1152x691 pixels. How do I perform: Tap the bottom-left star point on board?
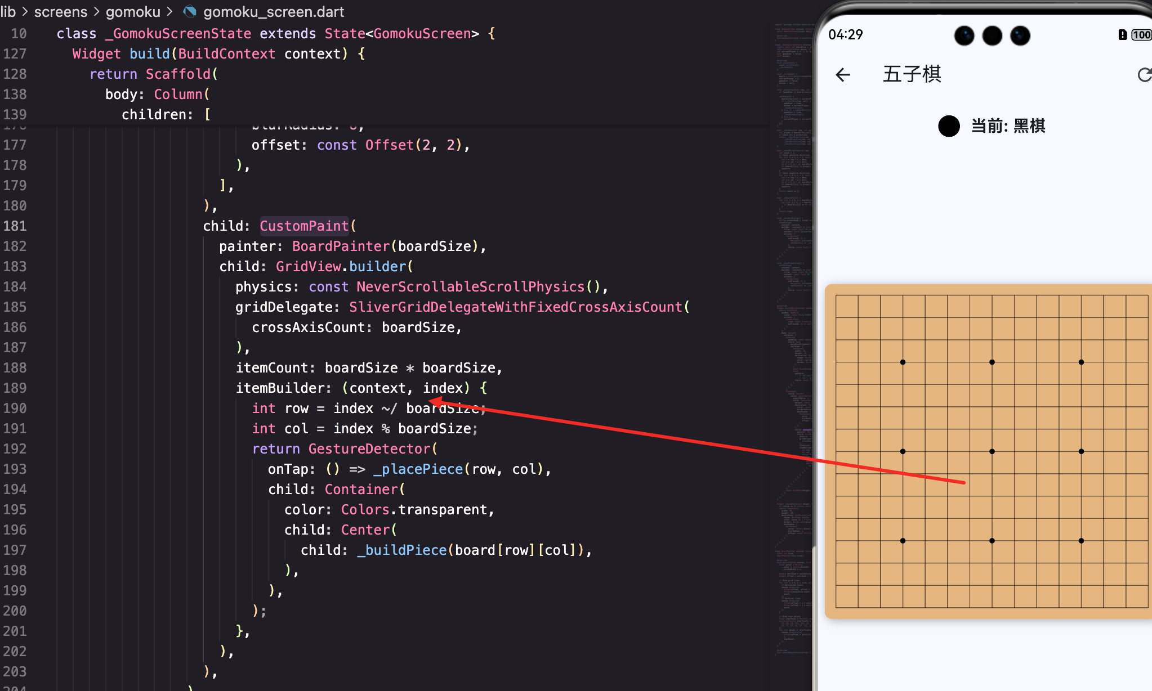tap(903, 541)
